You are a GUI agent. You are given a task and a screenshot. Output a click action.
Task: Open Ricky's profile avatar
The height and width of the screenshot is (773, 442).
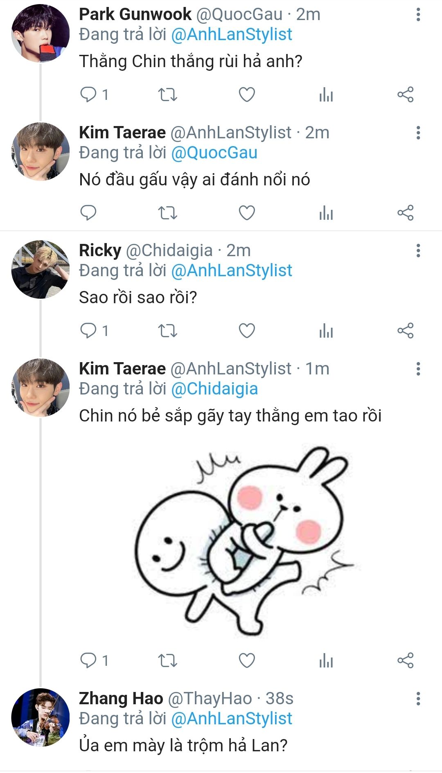pyautogui.click(x=40, y=269)
